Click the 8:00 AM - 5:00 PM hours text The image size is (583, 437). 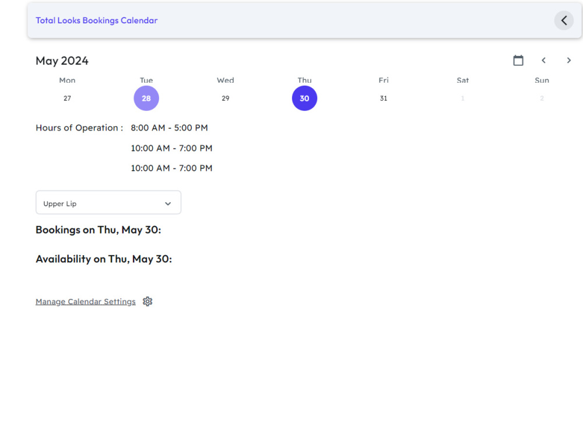(x=169, y=128)
